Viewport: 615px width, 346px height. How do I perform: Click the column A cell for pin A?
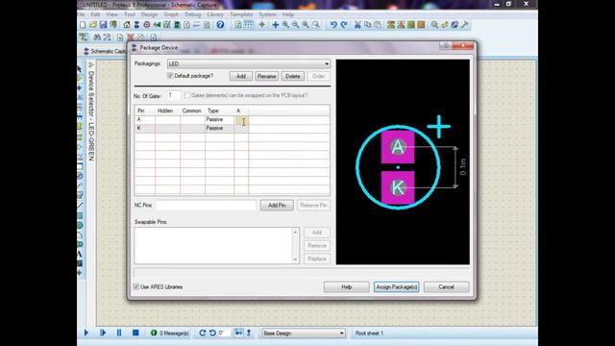point(241,119)
